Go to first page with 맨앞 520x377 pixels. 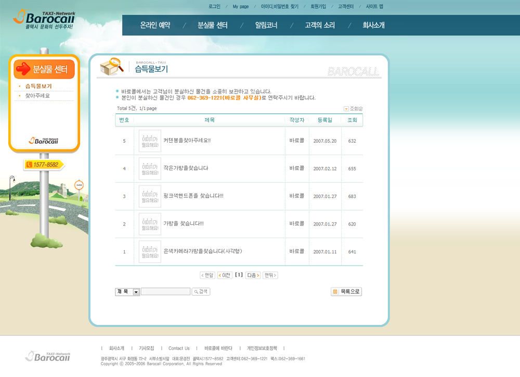207,275
